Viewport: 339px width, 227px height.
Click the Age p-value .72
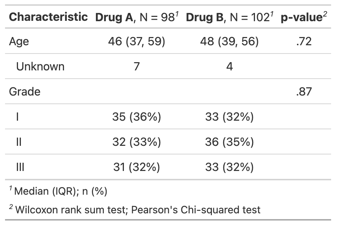coord(304,41)
